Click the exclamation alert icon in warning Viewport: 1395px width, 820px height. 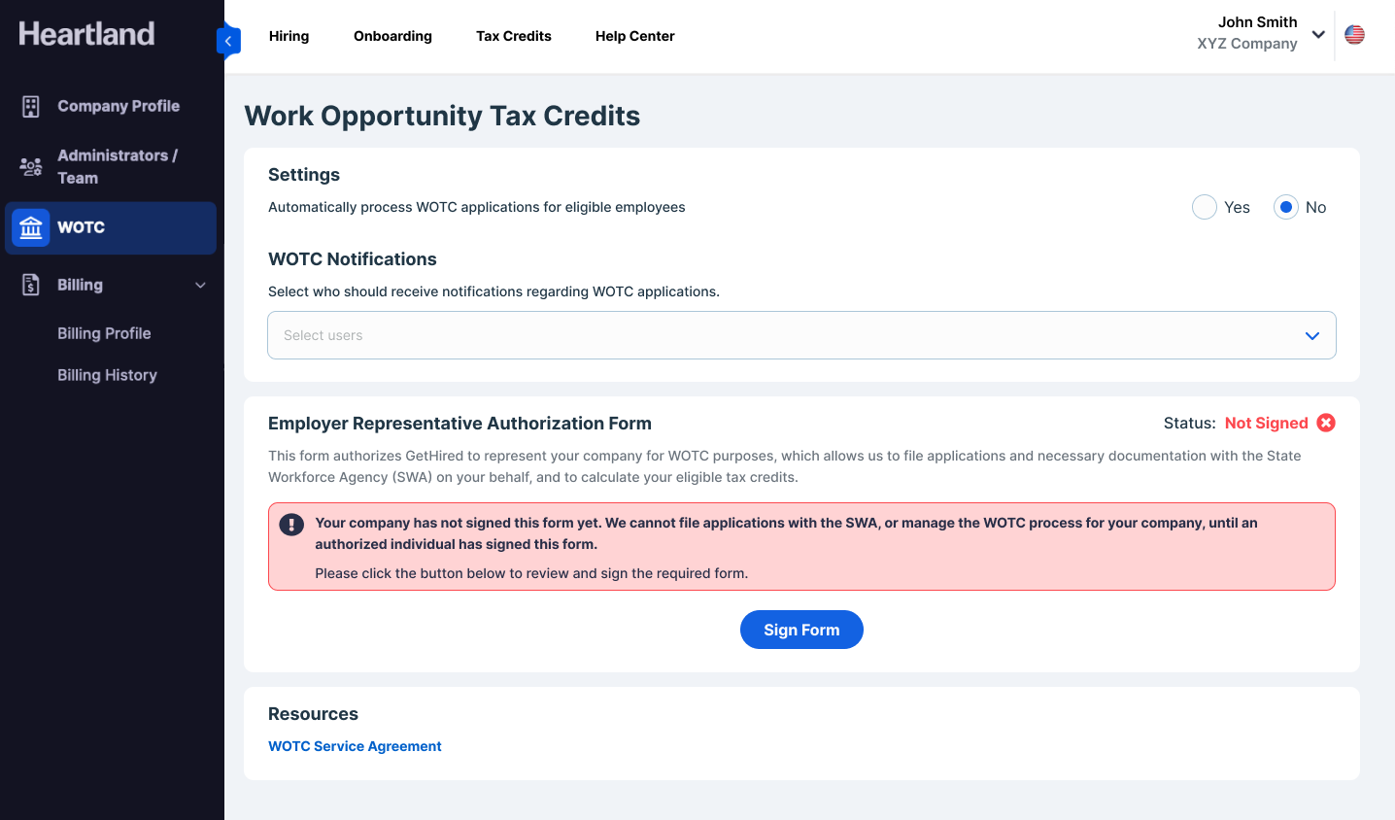[x=291, y=525]
